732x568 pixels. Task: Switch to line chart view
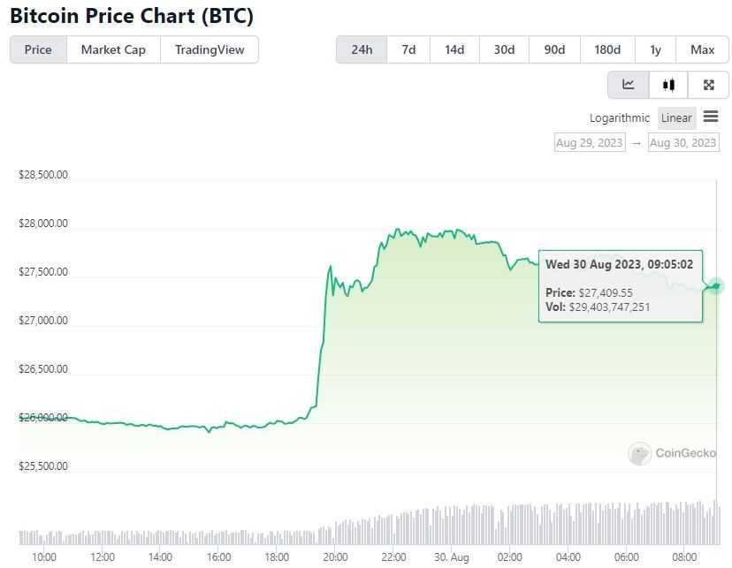click(x=628, y=84)
